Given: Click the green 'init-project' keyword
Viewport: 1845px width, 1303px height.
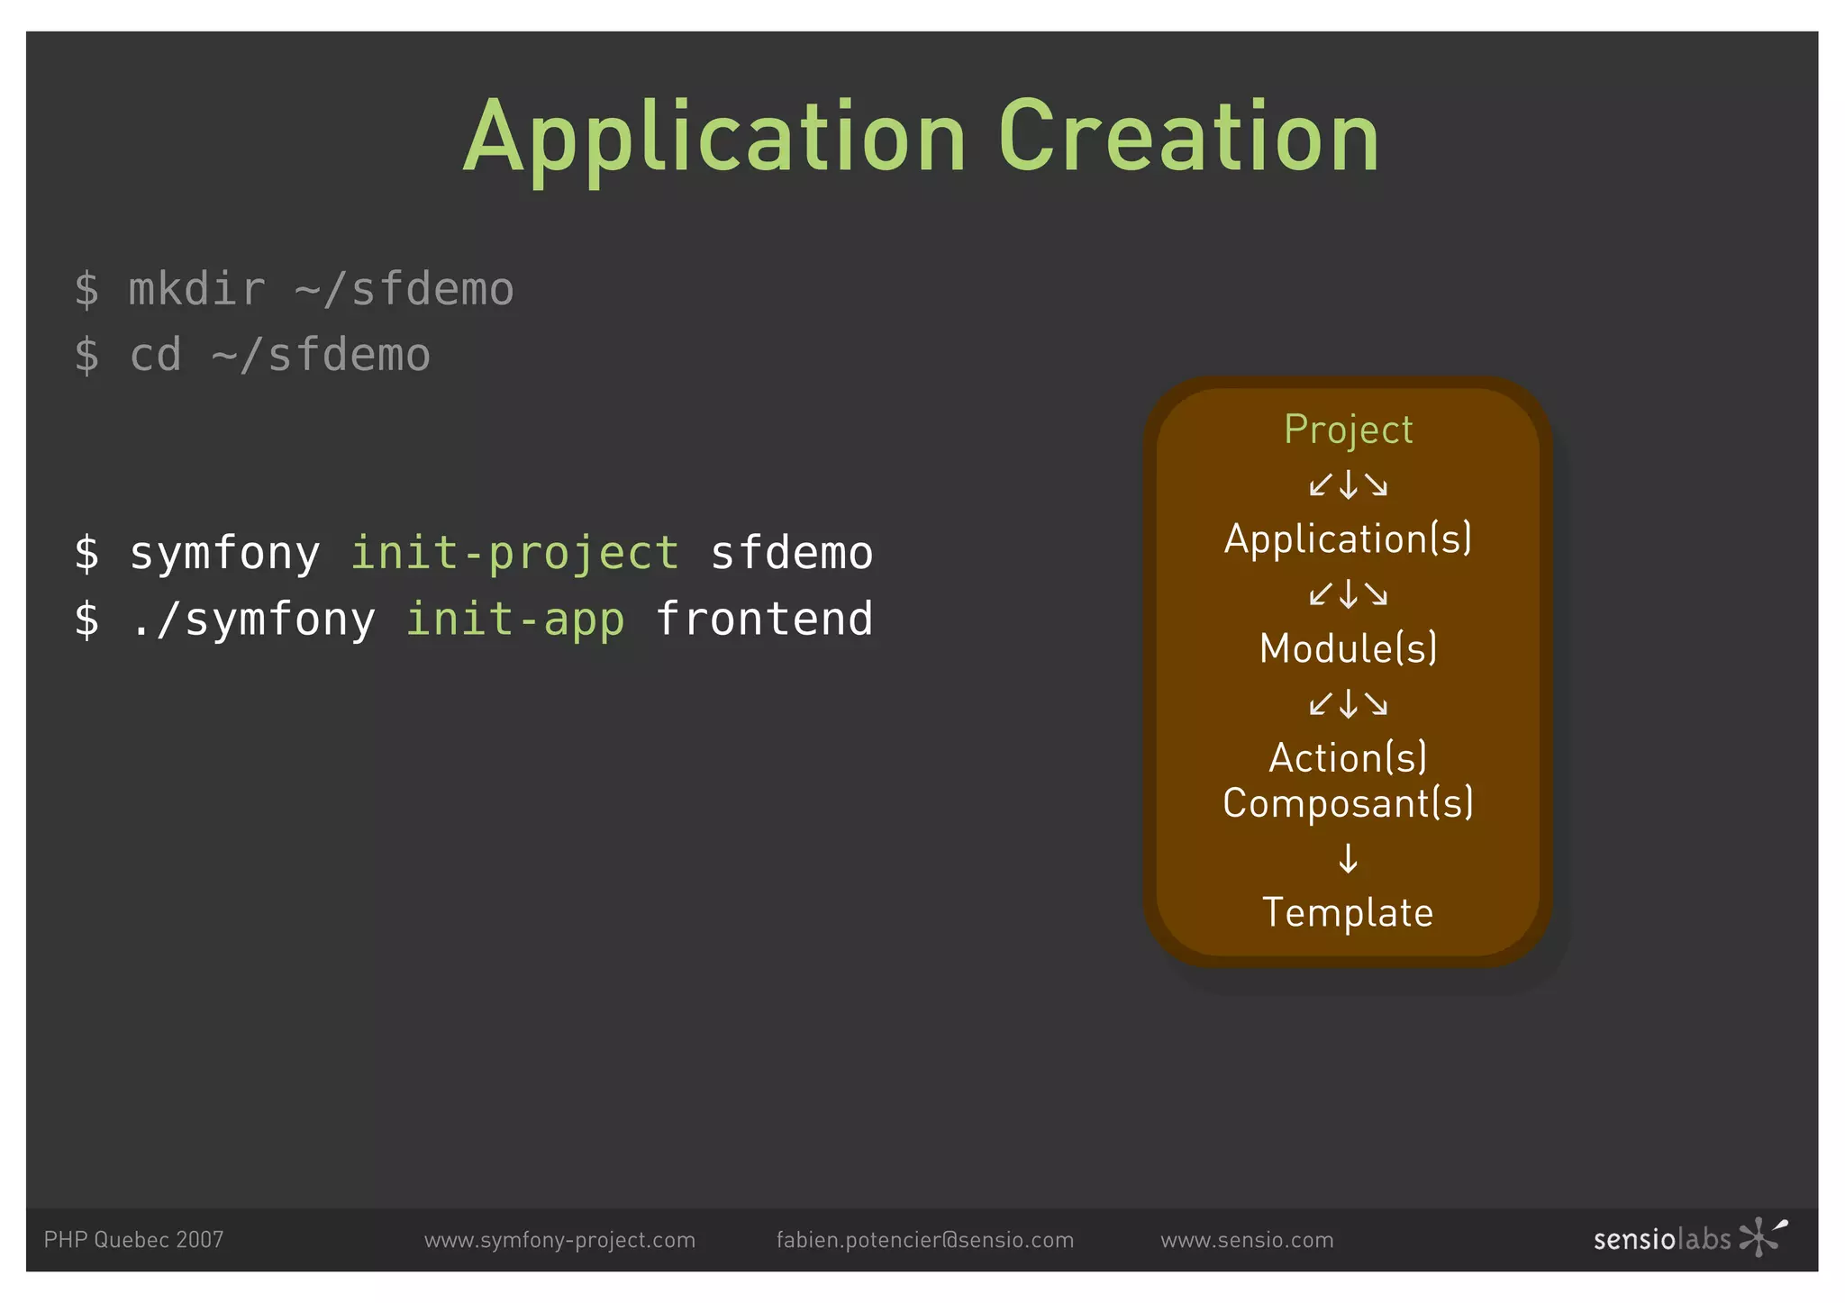Looking at the screenshot, I should coord(514,553).
